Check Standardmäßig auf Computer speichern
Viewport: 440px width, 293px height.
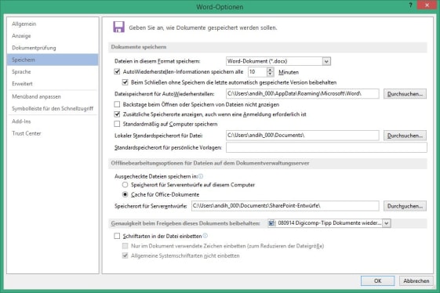coord(117,124)
